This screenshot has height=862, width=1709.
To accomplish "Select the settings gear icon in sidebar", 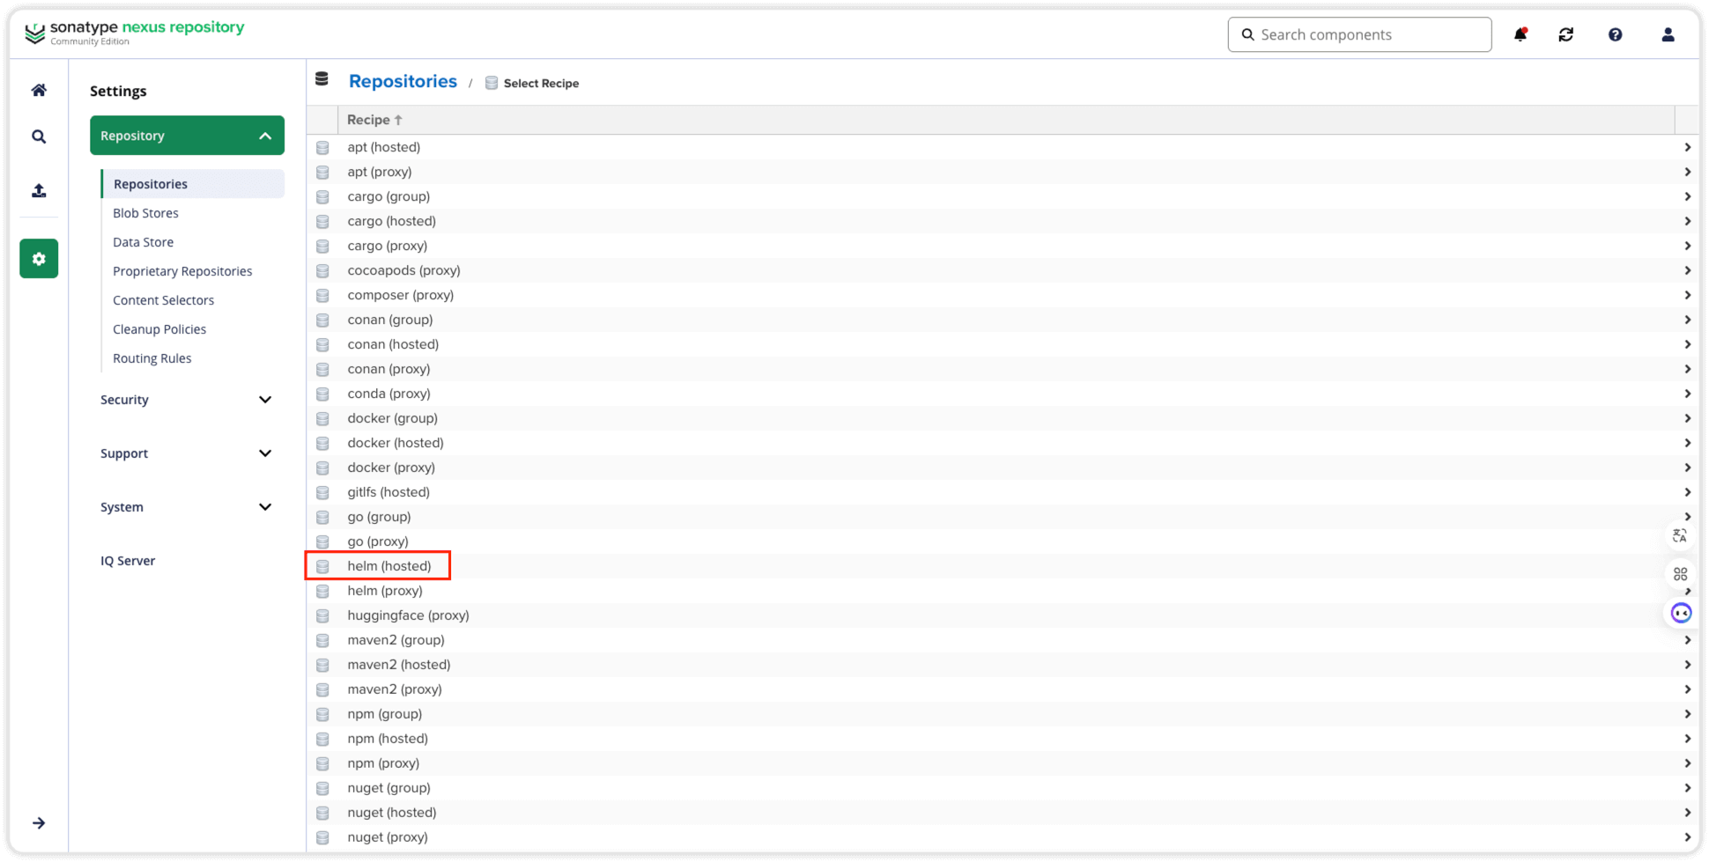I will (x=39, y=259).
